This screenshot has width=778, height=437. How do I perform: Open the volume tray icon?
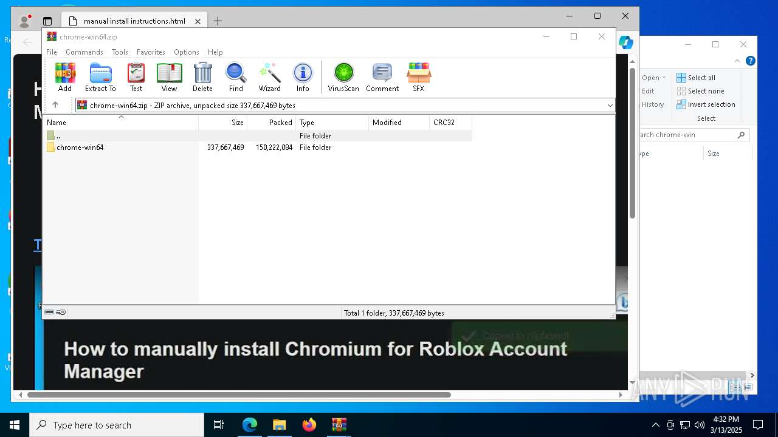tap(700, 425)
